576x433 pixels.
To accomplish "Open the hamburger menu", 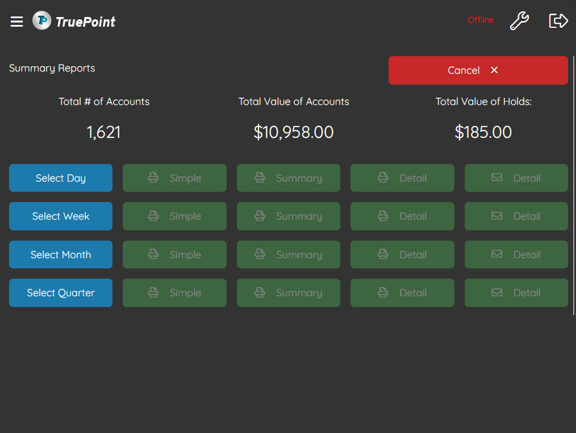I will click(17, 22).
